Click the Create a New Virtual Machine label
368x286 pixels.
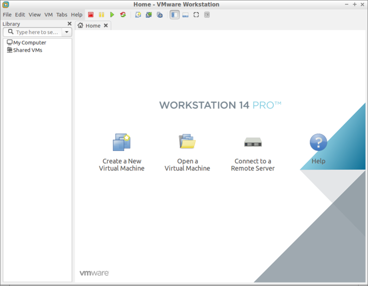point(122,165)
